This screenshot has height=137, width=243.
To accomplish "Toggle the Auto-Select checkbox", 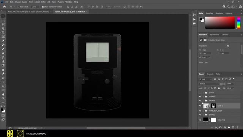I will click(18, 7).
